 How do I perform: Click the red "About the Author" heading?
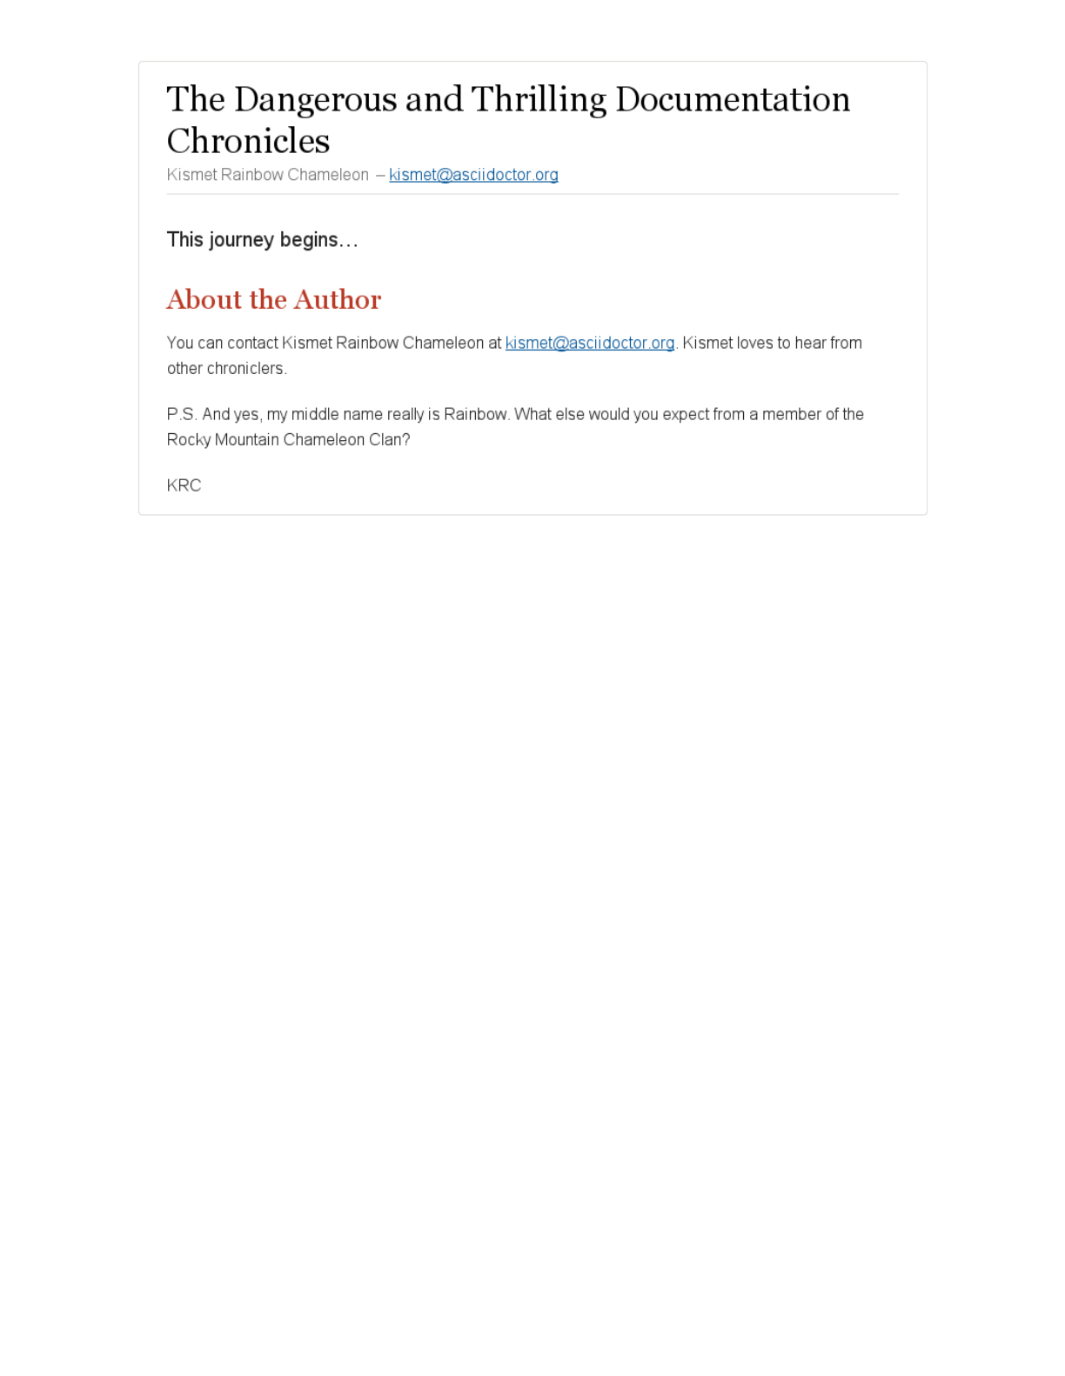click(x=274, y=299)
